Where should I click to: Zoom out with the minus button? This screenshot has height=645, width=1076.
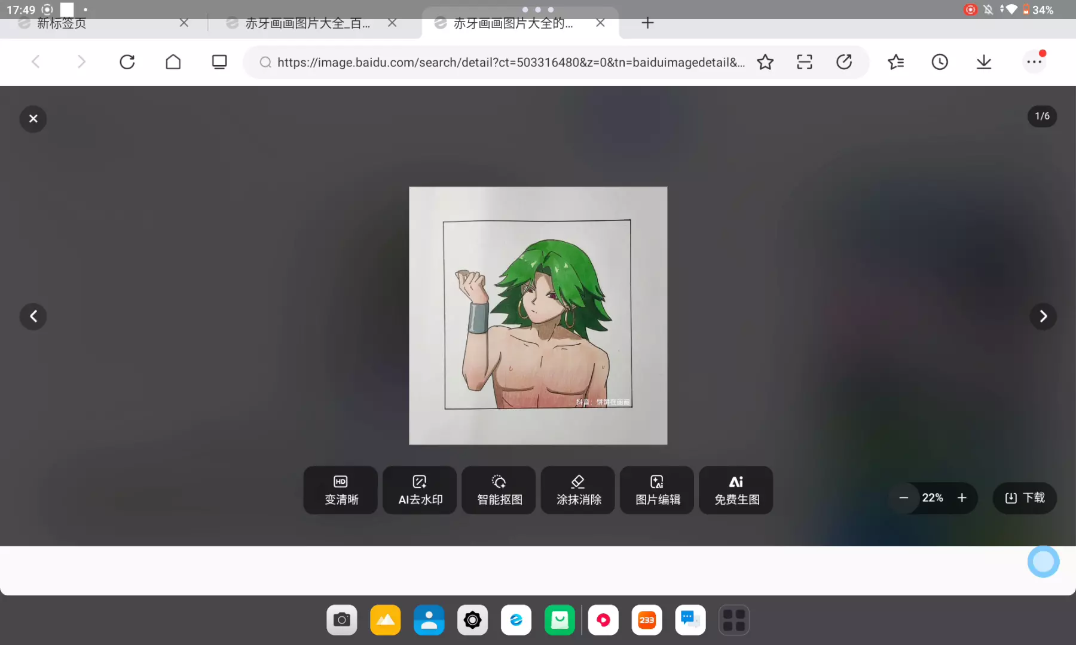coord(904,498)
